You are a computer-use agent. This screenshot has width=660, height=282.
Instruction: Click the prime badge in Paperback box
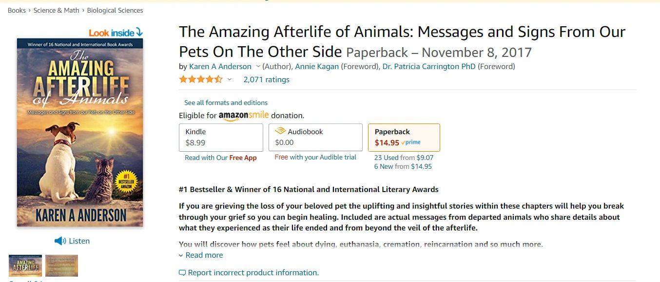(411, 142)
